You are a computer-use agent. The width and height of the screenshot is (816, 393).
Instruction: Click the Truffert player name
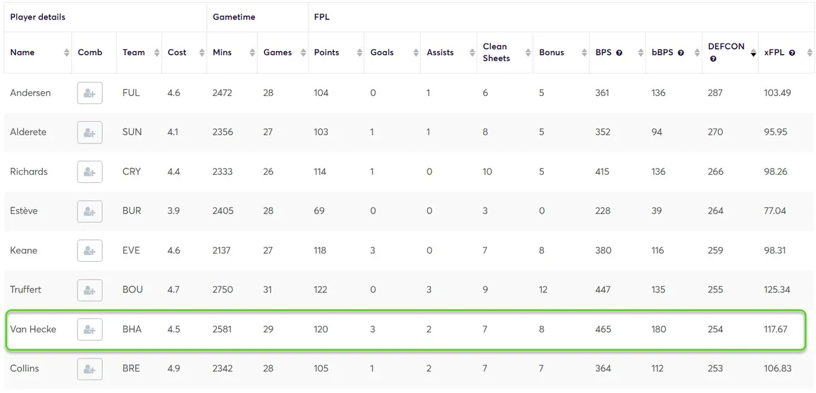tap(26, 290)
